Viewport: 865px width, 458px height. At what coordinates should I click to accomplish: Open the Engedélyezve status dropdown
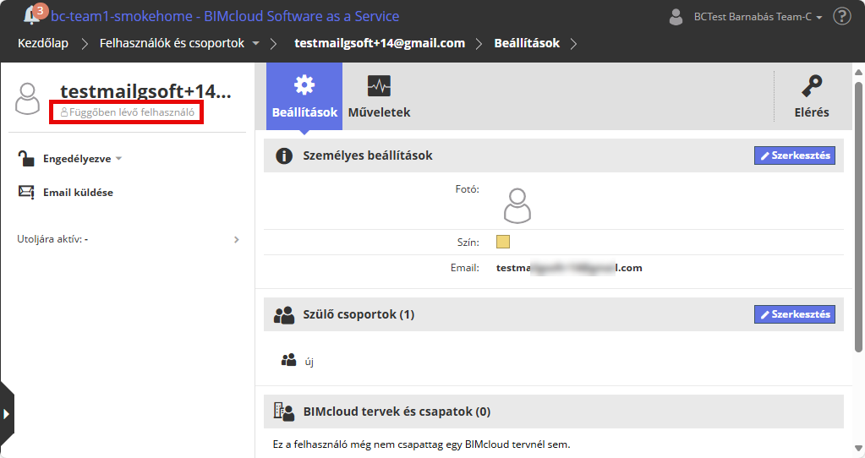coord(83,158)
